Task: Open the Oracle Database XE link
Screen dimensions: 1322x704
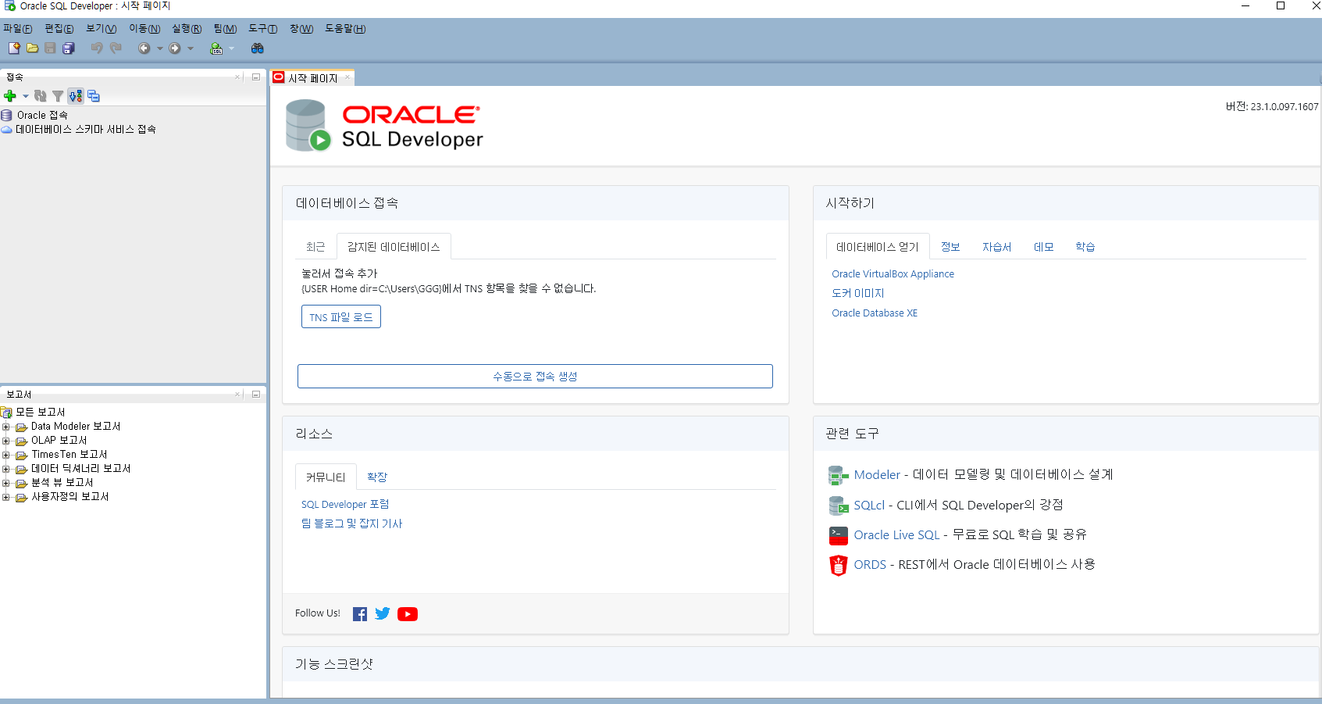Action: (x=875, y=313)
